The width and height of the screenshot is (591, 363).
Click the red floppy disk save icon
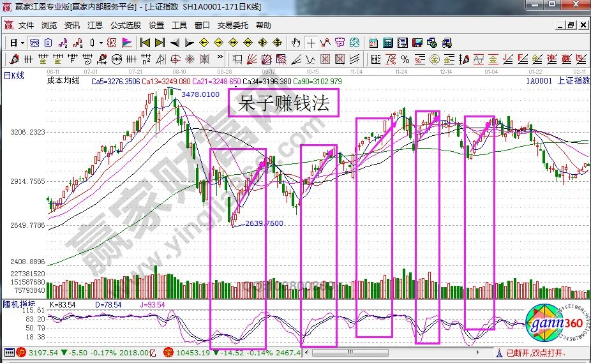pyautogui.click(x=417, y=43)
